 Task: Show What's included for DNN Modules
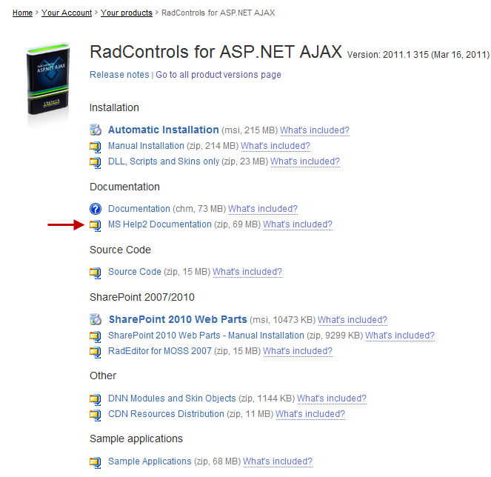(332, 398)
